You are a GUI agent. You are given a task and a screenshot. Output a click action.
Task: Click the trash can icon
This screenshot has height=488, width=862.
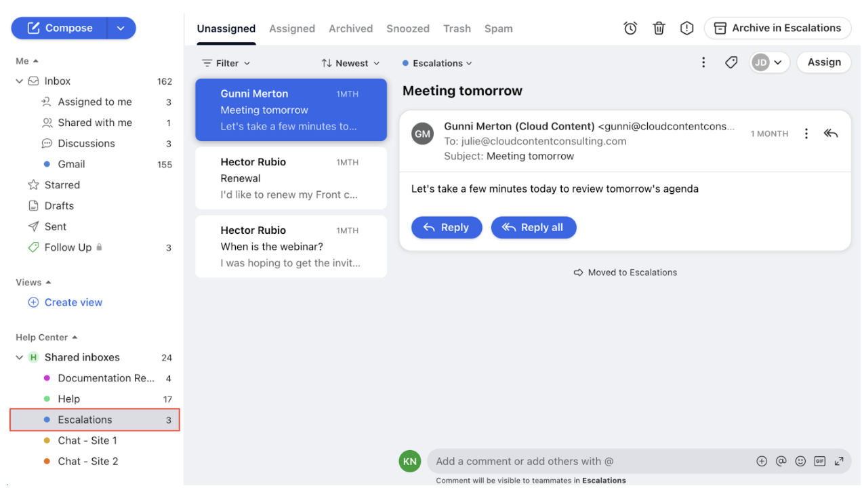[659, 28]
